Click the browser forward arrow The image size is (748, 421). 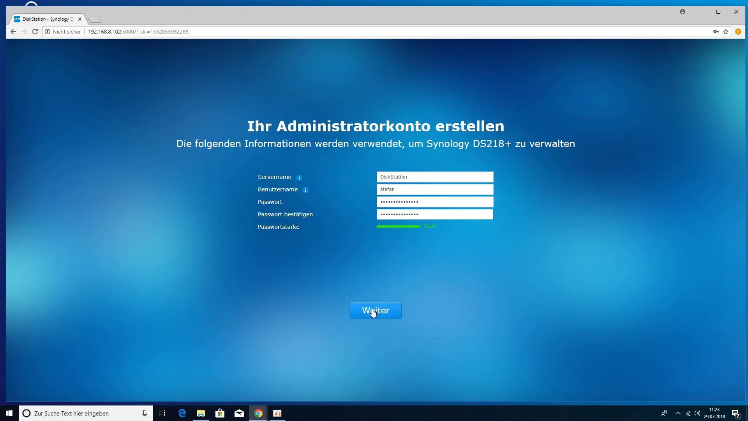pos(24,32)
